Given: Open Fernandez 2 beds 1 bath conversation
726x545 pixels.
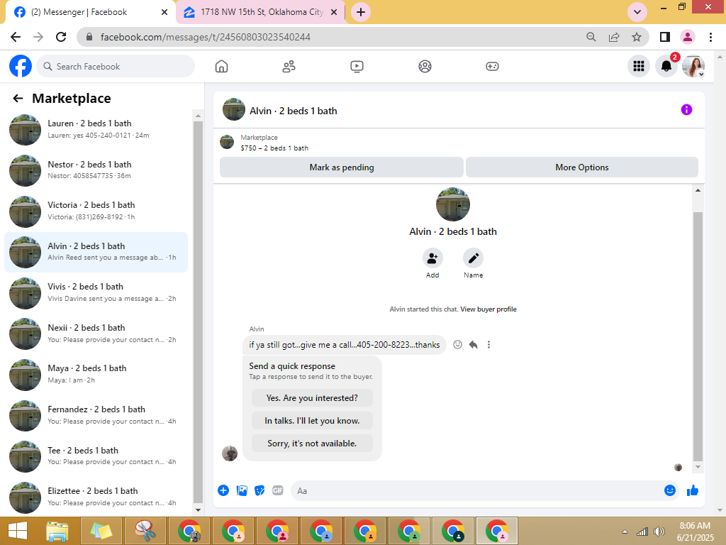Looking at the screenshot, I should pos(96,415).
